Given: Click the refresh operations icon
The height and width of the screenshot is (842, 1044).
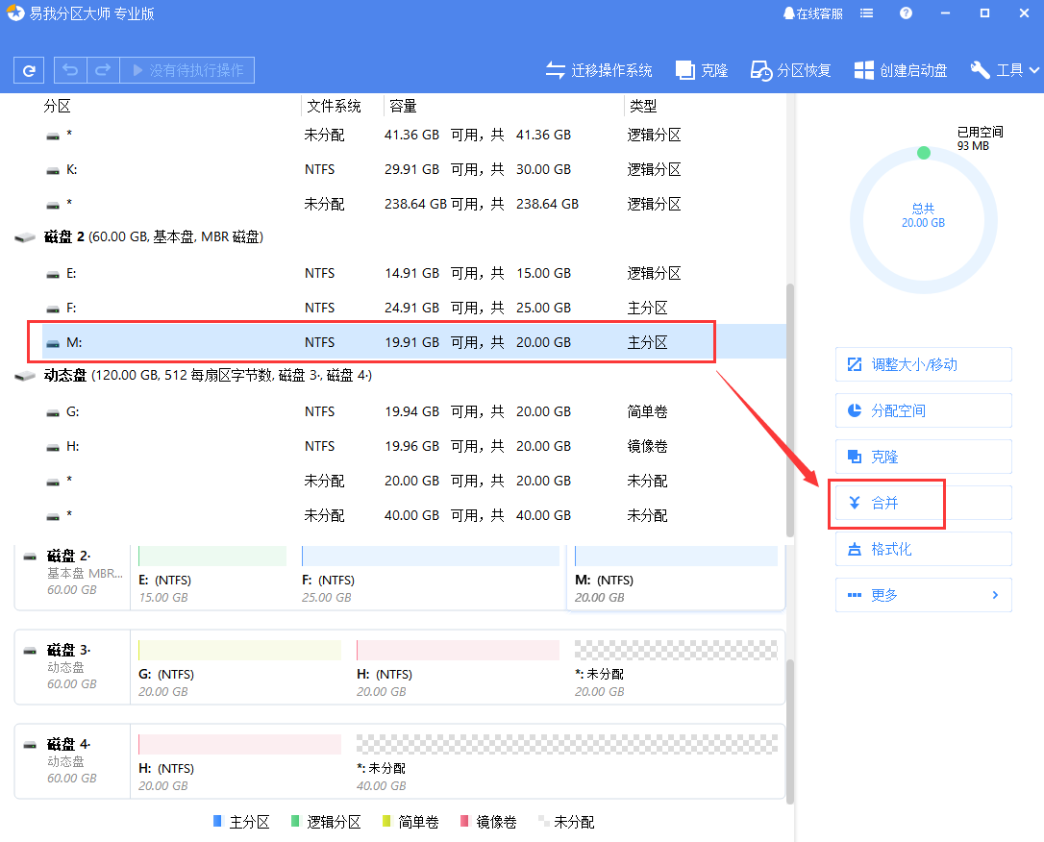Looking at the screenshot, I should coord(28,69).
